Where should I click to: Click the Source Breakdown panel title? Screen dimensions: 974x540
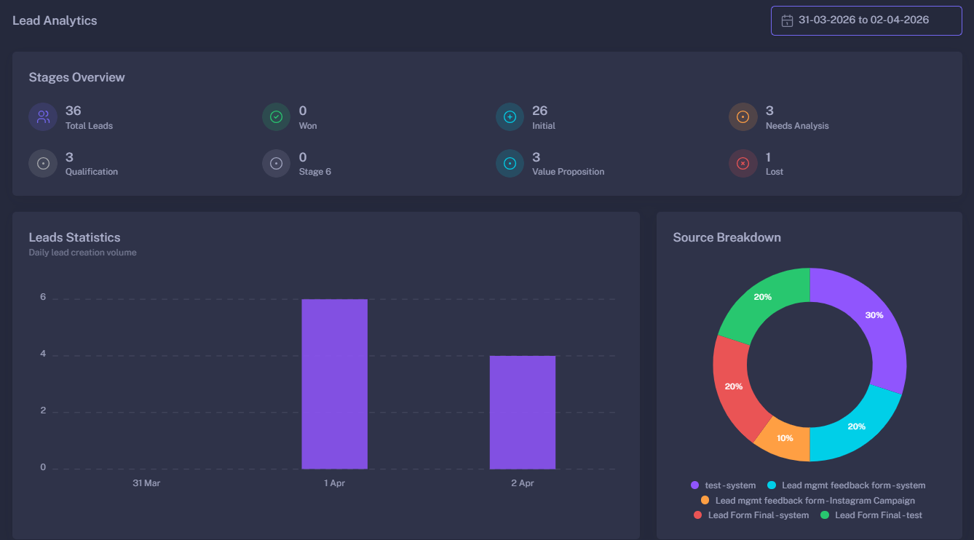726,237
